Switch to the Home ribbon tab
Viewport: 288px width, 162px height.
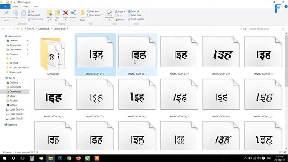[16, 6]
